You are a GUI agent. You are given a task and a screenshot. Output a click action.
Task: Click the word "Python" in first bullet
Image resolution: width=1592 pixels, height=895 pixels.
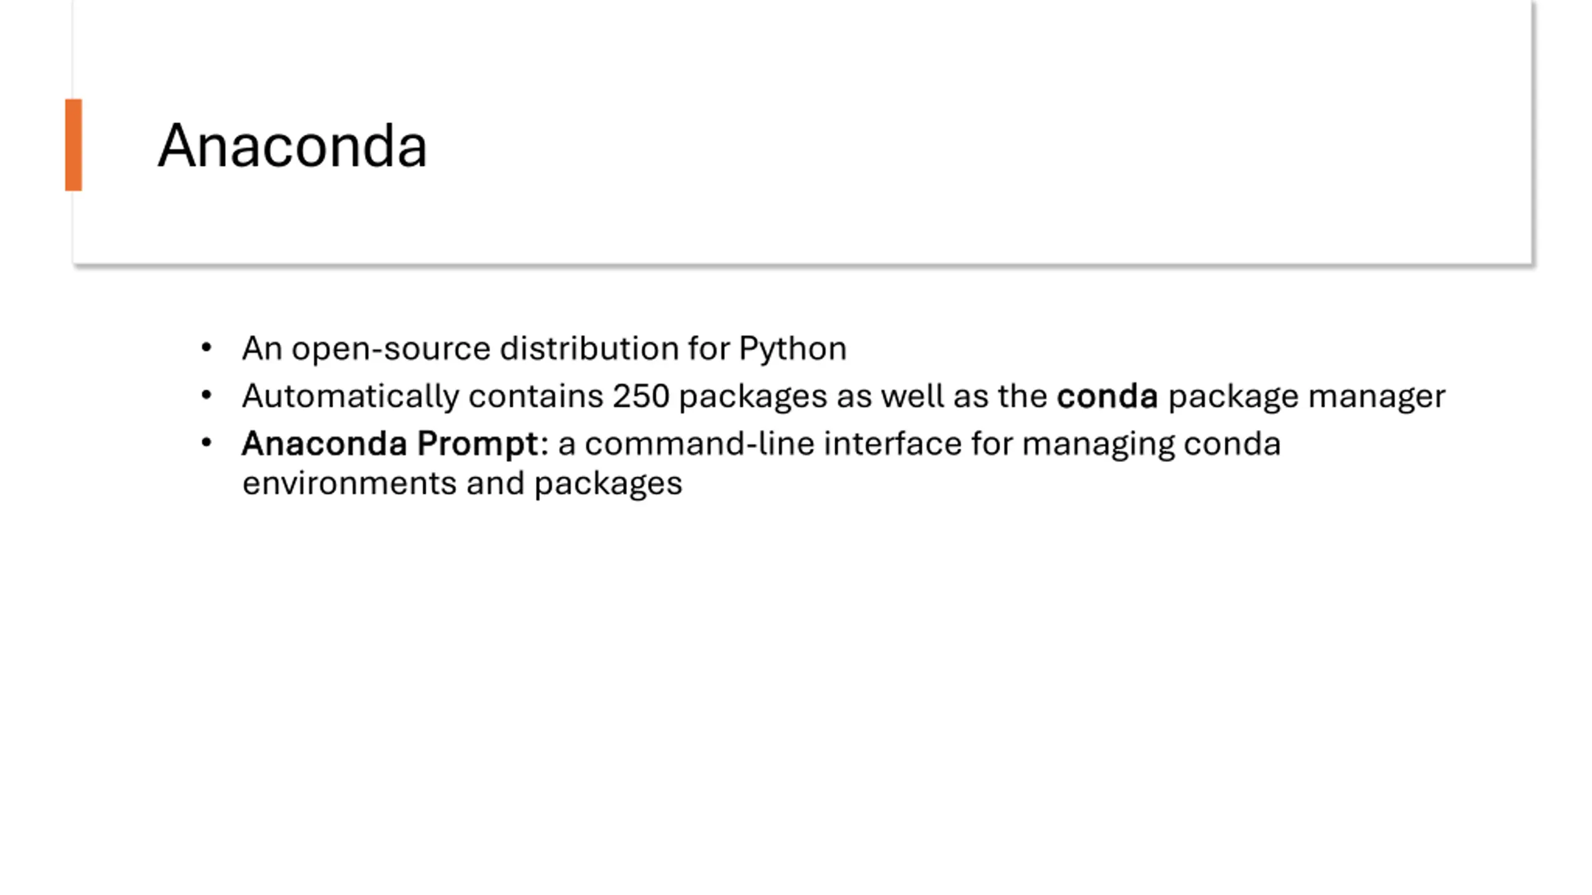click(x=793, y=349)
